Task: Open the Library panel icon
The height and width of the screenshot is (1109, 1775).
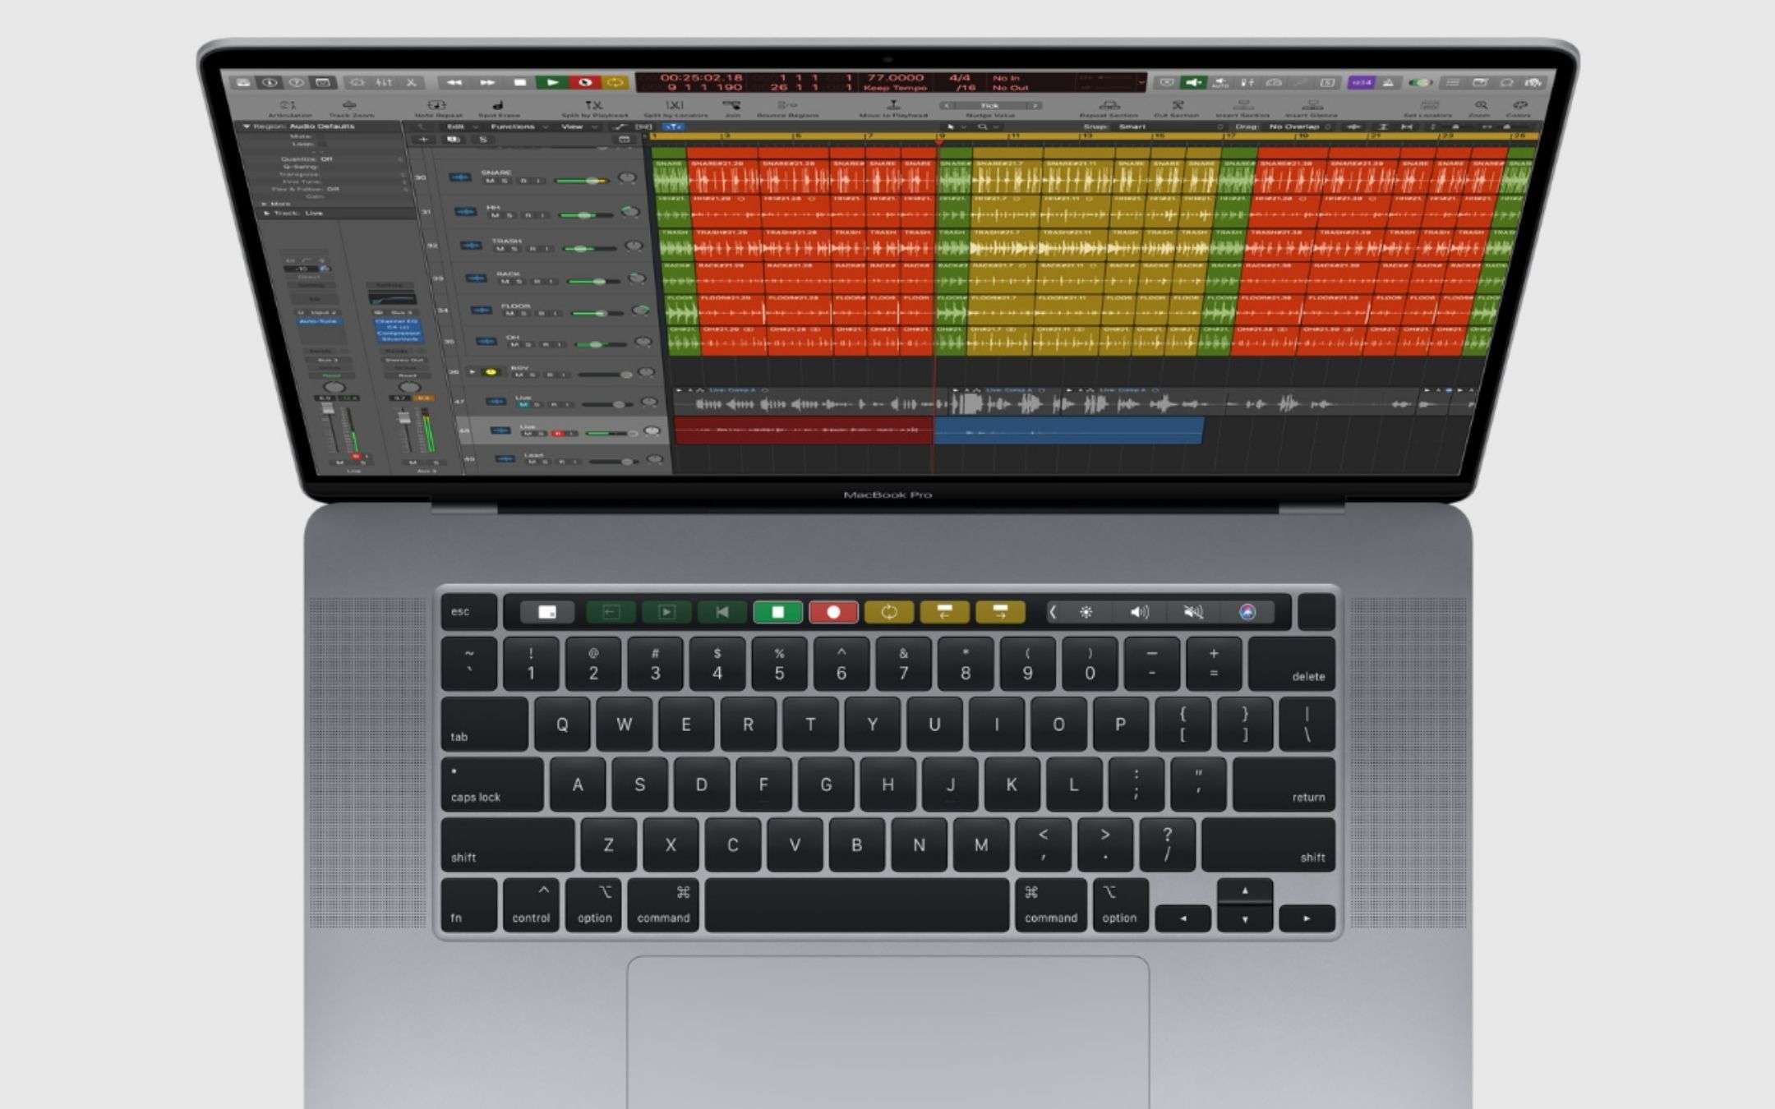Action: [243, 82]
